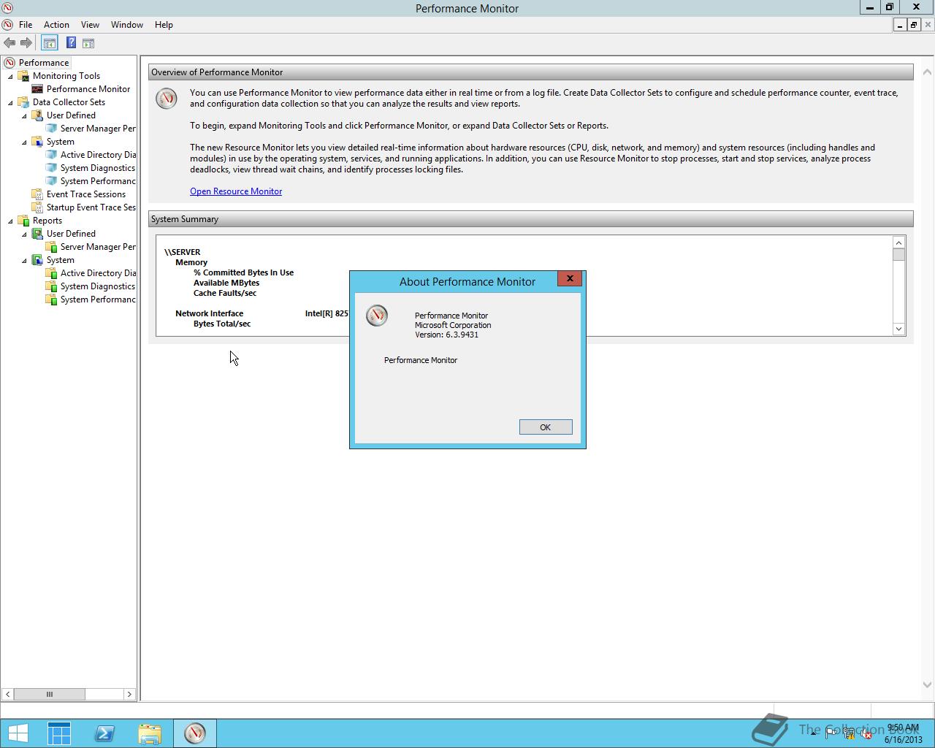Toggle the Show/Hide Action Pane toolbar icon
935x748 pixels.
88,43
